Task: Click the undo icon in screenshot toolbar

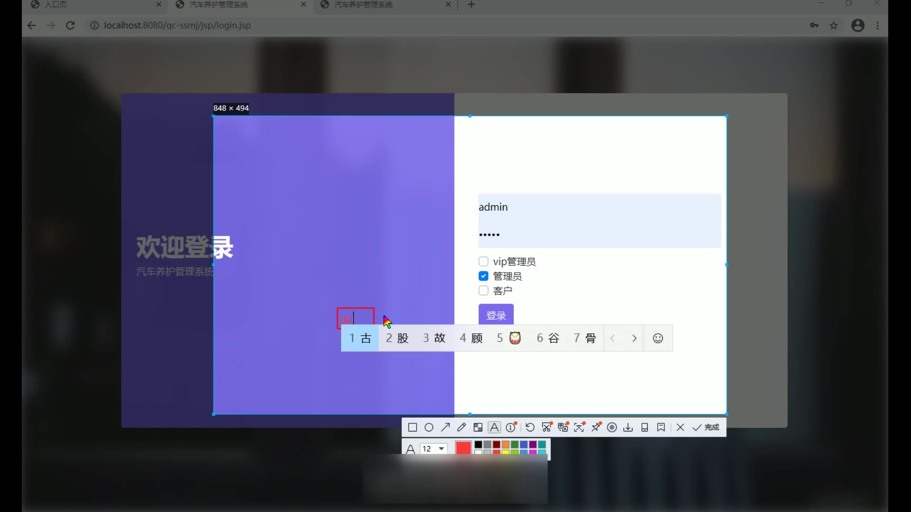Action: tap(530, 428)
